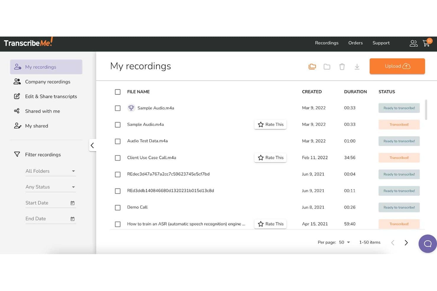Check the REdec3d47a767a2cc7 recording row
437x291 pixels.
tap(118, 174)
